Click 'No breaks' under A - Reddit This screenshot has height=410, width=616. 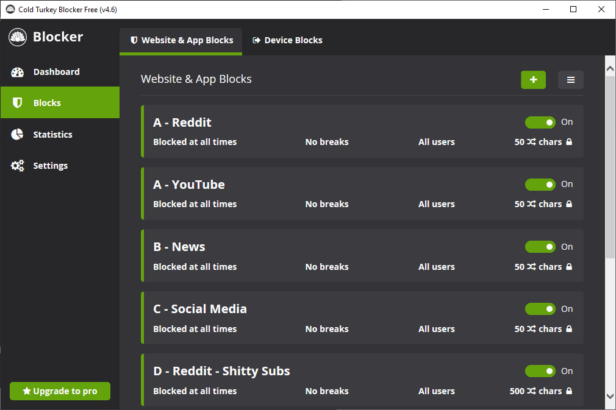(327, 141)
